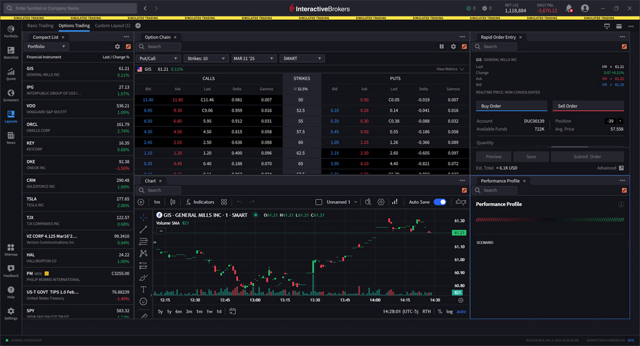640x346 pixels.
Task: Click the ORCL row in Compact List
Action: coord(78,127)
